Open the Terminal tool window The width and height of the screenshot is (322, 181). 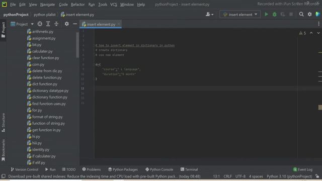click(189, 169)
